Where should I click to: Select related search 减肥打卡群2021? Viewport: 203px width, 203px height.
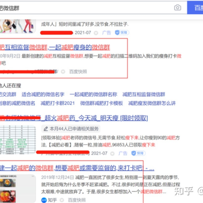(x=58, y=103)
